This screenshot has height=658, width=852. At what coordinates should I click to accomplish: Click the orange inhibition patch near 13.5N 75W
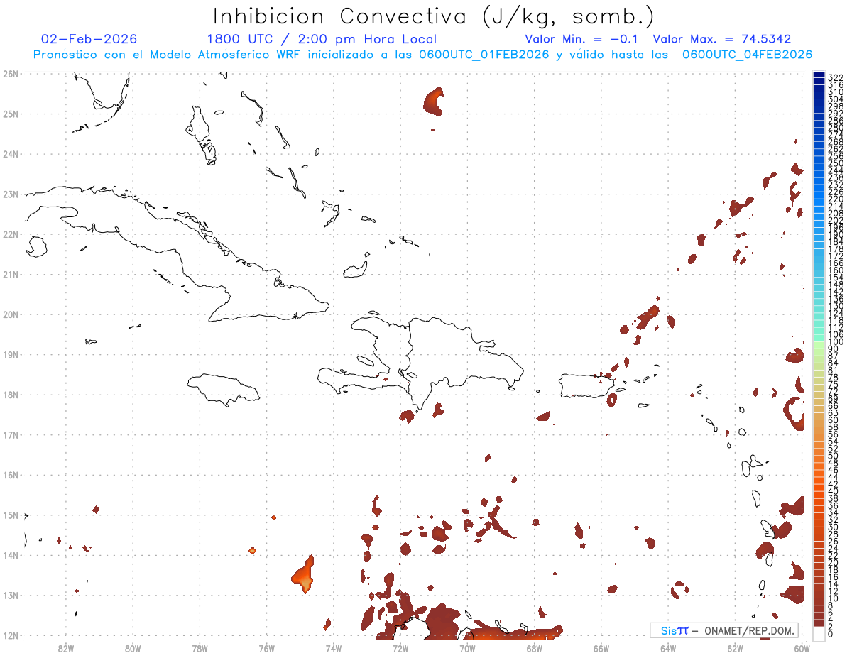coord(304,575)
